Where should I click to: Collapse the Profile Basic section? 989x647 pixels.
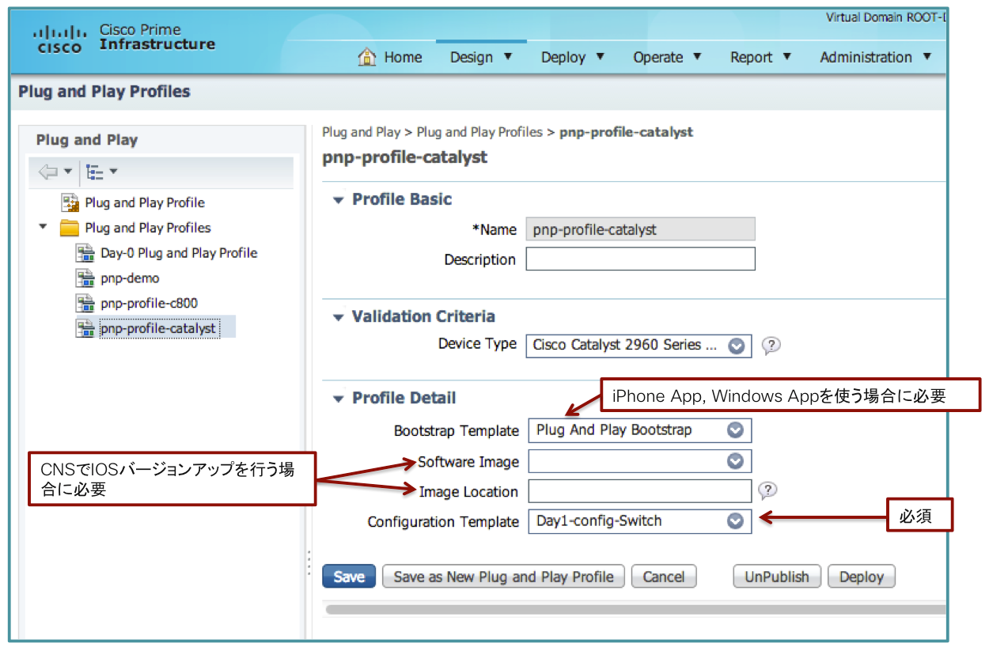(338, 200)
